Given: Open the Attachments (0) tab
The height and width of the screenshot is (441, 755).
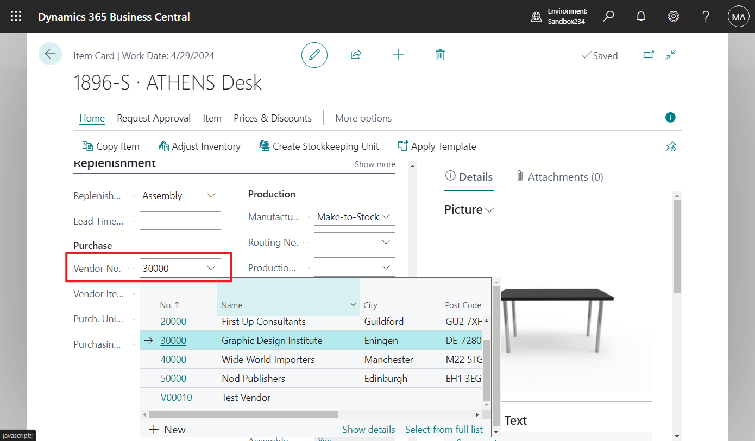Looking at the screenshot, I should coord(559,176).
